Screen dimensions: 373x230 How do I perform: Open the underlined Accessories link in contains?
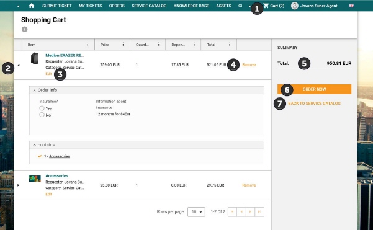tap(59, 156)
